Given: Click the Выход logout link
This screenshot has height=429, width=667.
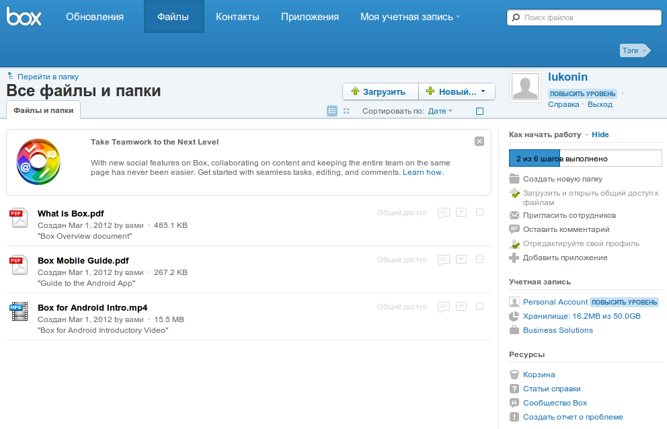Looking at the screenshot, I should (x=600, y=104).
